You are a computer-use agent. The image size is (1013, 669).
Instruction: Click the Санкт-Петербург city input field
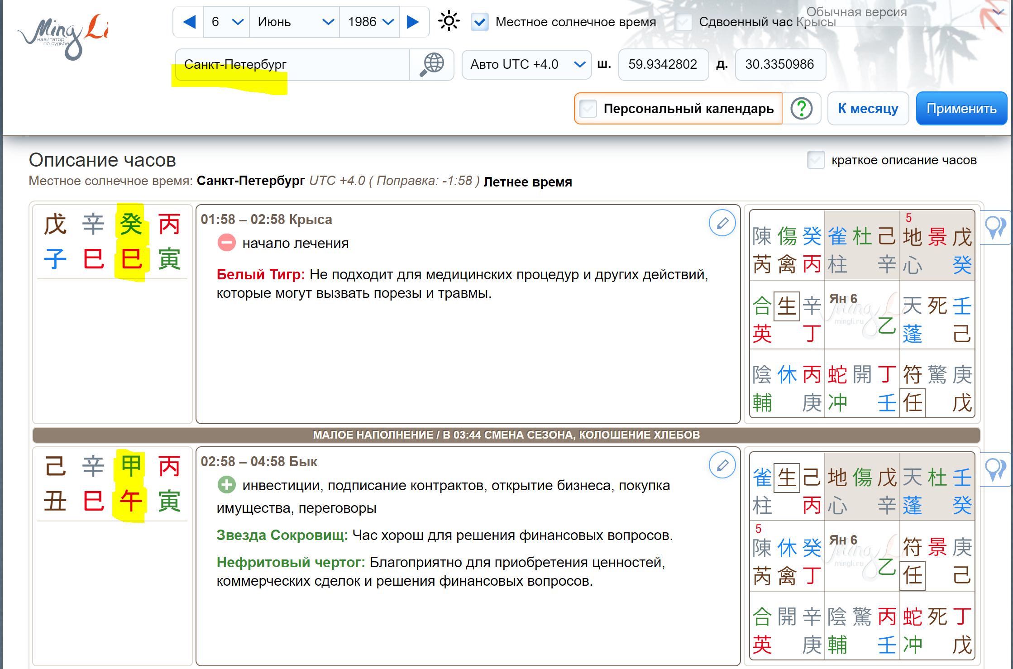pos(293,65)
